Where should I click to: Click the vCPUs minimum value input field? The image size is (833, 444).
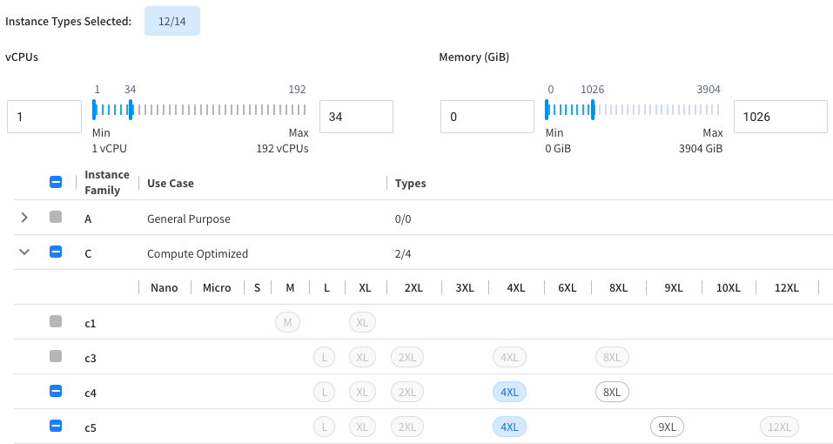click(44, 117)
